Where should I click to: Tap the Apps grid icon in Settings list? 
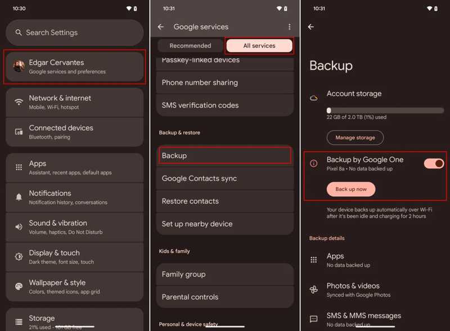click(19, 167)
